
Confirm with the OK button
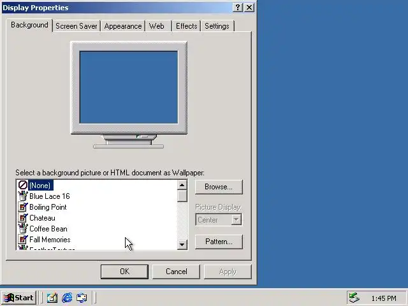point(124,272)
